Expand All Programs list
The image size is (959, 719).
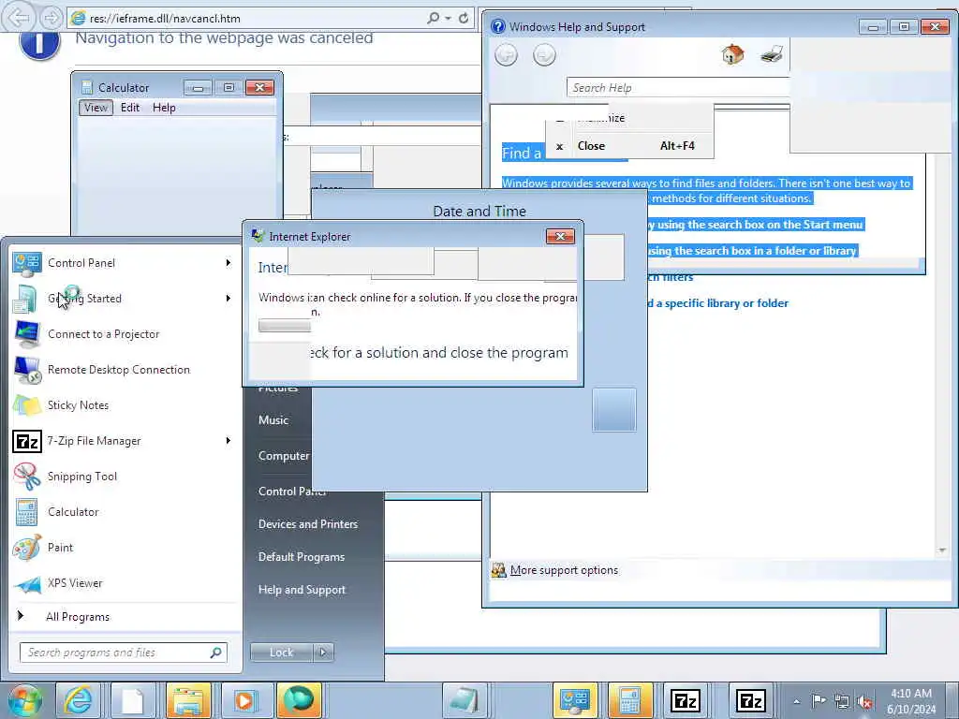tap(78, 616)
